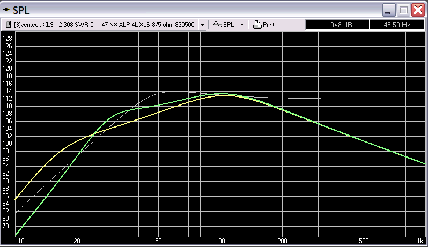Click the 128 dB axis label
The image size is (428, 247).
(x=7, y=39)
